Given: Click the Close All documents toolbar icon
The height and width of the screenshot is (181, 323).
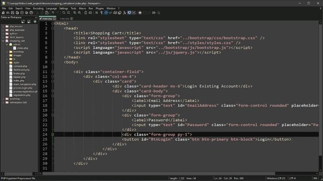Looking at the screenshot, I should pyautogui.click(x=26, y=13).
